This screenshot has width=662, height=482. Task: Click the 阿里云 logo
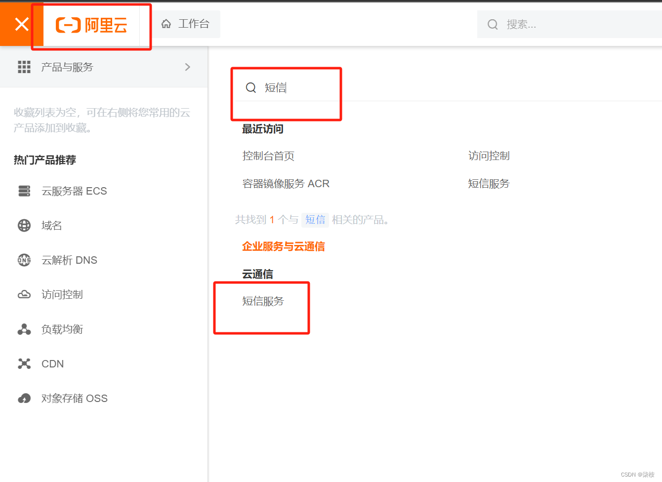click(x=91, y=25)
